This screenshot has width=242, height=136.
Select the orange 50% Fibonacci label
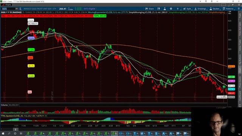coord(30,58)
